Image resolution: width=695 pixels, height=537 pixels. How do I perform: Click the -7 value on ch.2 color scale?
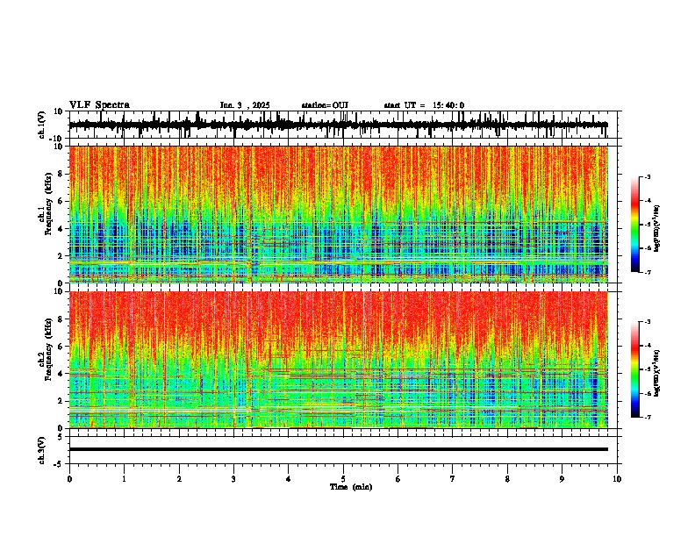coord(648,417)
